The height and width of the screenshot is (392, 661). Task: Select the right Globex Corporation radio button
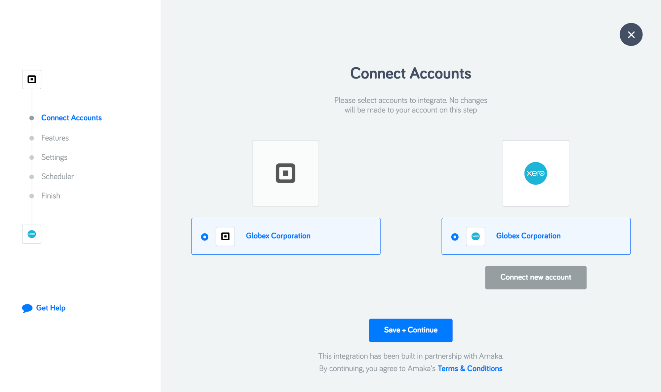pos(454,236)
